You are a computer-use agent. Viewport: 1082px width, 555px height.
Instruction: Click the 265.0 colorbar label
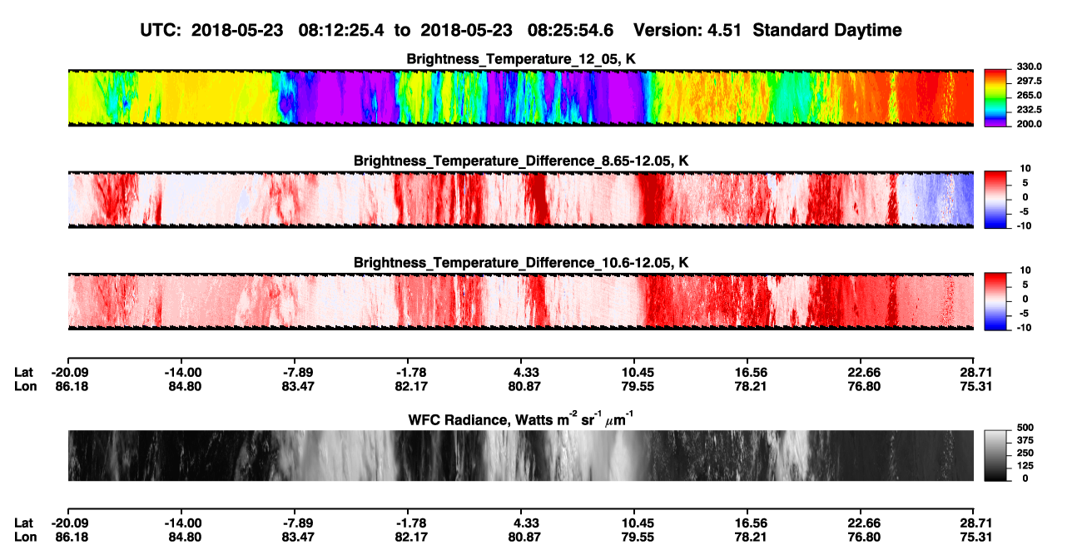[x=1029, y=96]
